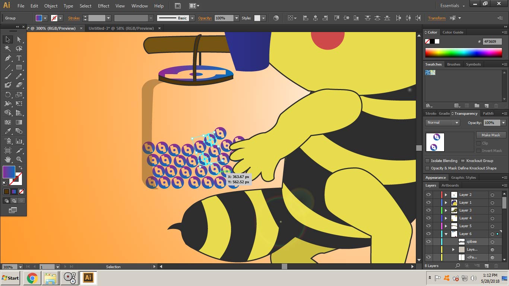The image size is (509, 286).
Task: Toggle visibility of Layer 3
Action: pyautogui.click(x=429, y=210)
